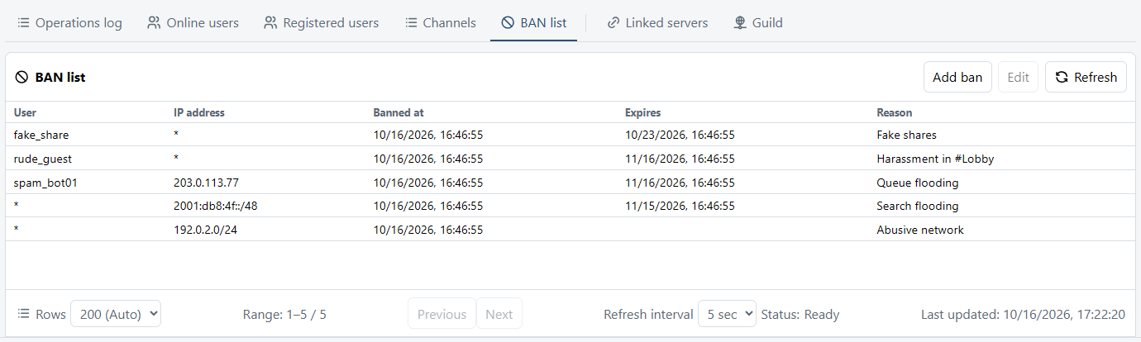Sort by the Expires column header
Image resolution: width=1141 pixels, height=342 pixels.
coord(642,112)
